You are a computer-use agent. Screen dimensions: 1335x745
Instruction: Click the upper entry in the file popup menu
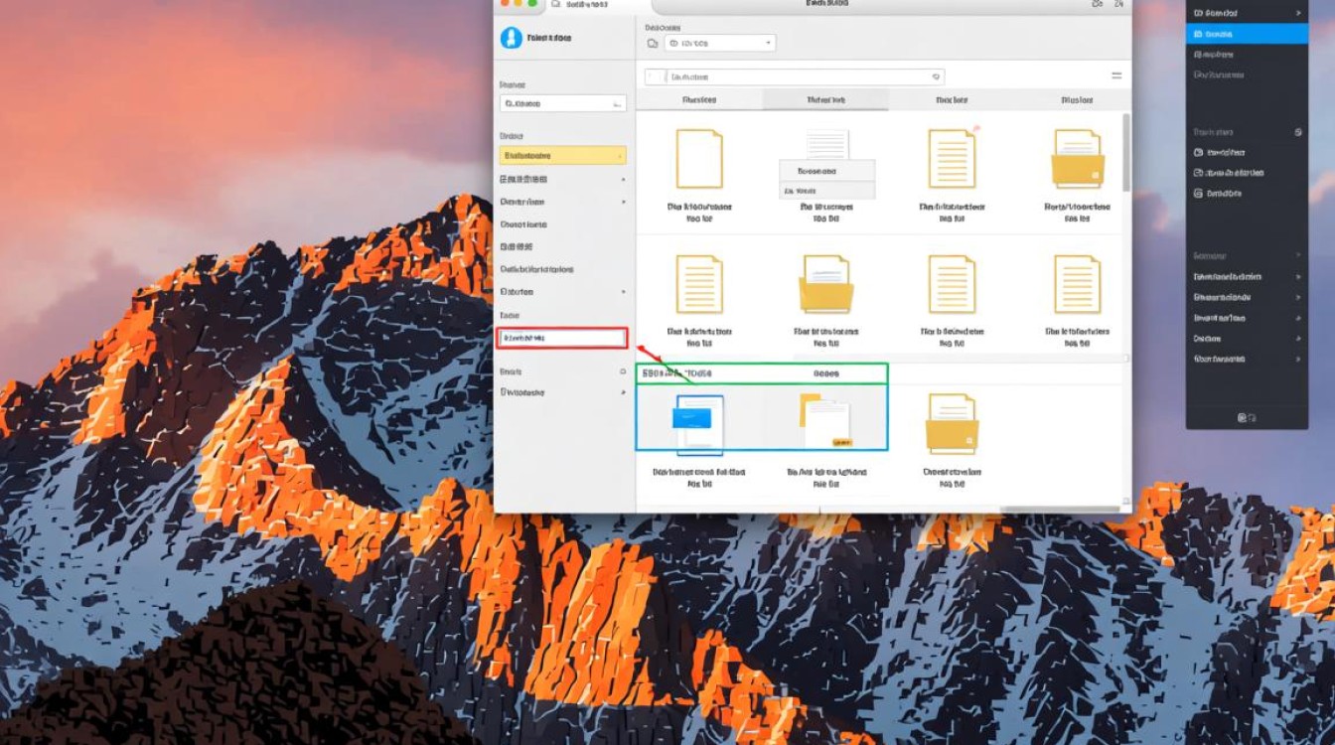[x=826, y=171]
